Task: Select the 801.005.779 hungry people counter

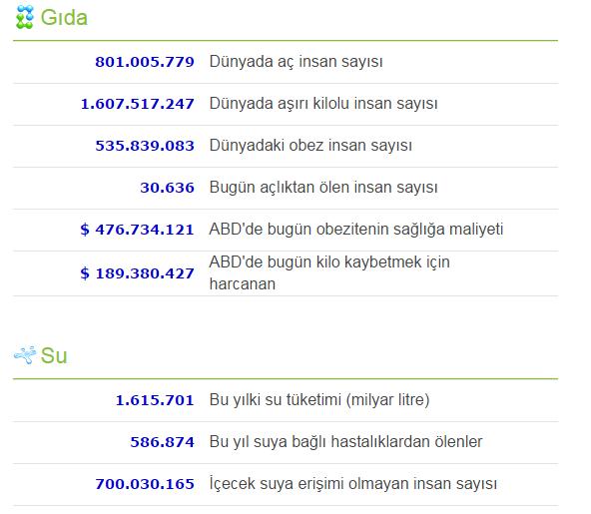Action: (145, 62)
